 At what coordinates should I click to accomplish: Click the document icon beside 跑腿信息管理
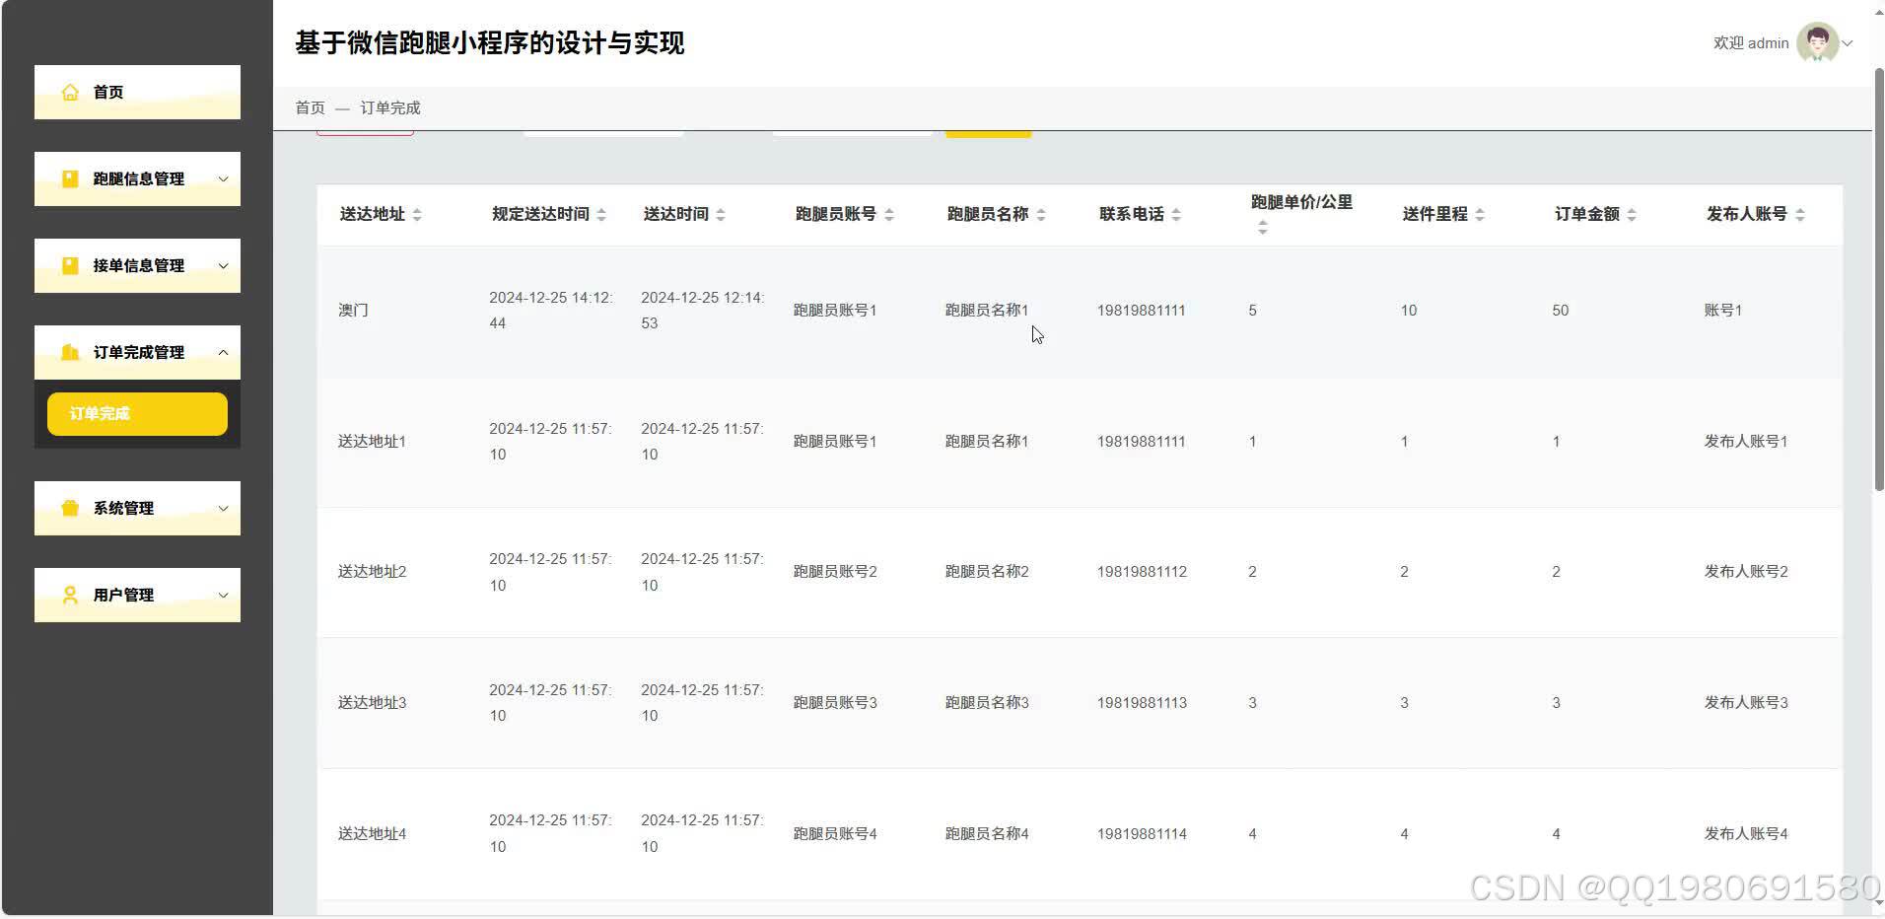pos(70,178)
